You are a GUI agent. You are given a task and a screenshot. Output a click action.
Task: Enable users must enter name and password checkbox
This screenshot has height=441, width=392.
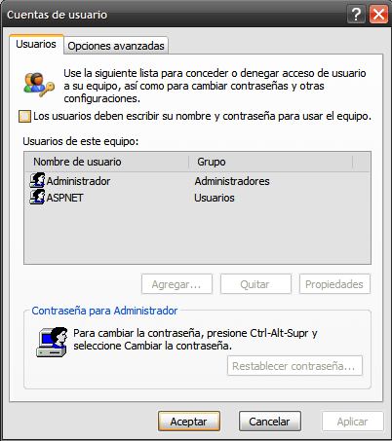point(24,116)
